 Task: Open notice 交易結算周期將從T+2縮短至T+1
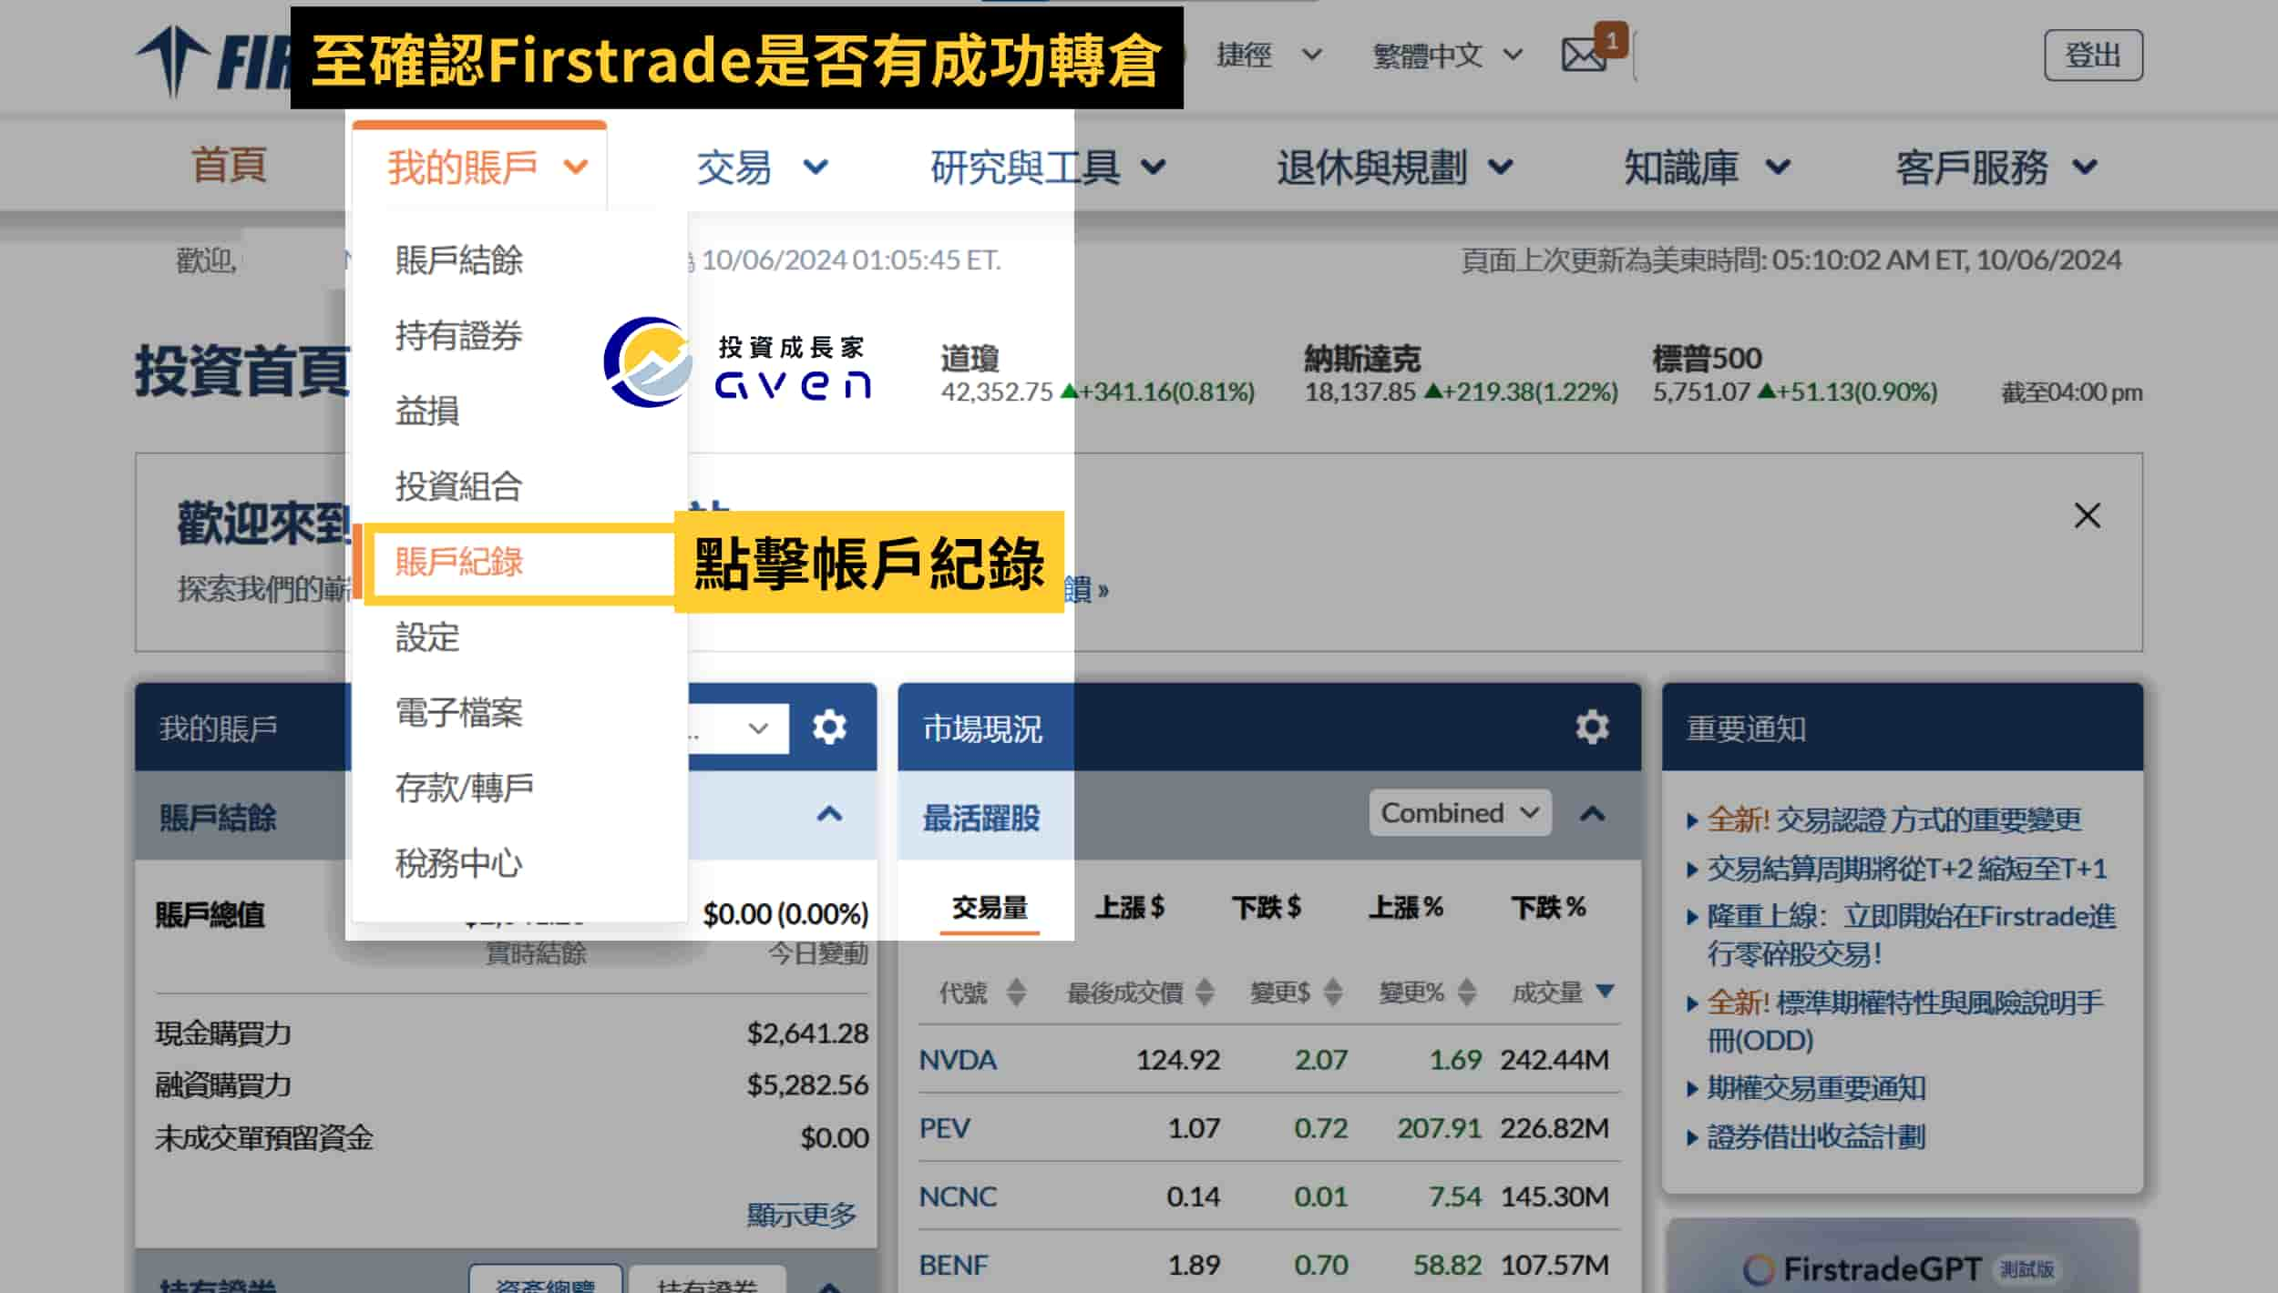pos(1907,869)
